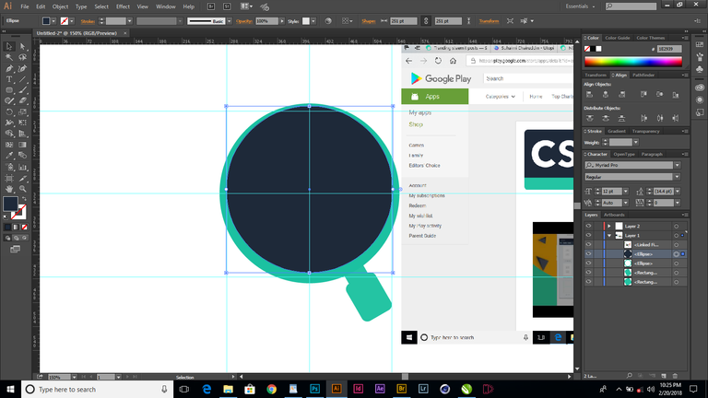This screenshot has width=708, height=398.
Task: Choose the Artboard tool
Action: [9, 178]
